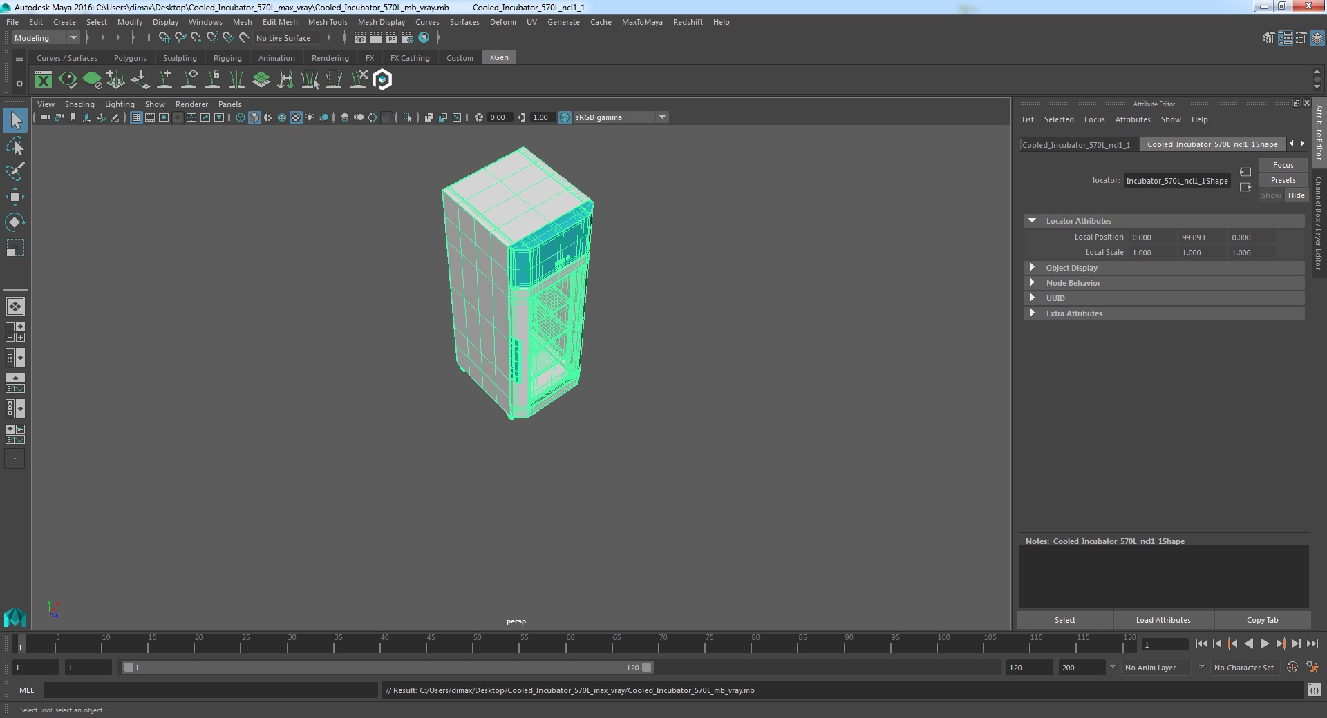
Task: Toggle film gate display in viewport
Action: click(150, 117)
